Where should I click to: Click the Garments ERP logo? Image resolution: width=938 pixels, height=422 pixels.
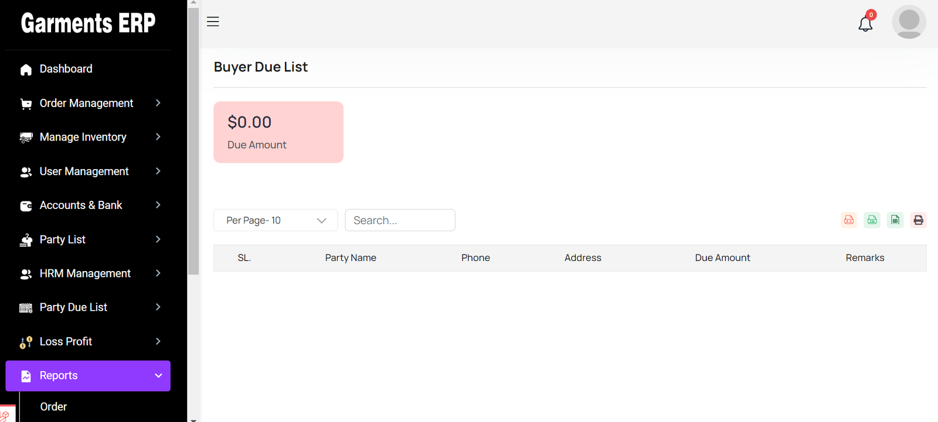click(88, 23)
